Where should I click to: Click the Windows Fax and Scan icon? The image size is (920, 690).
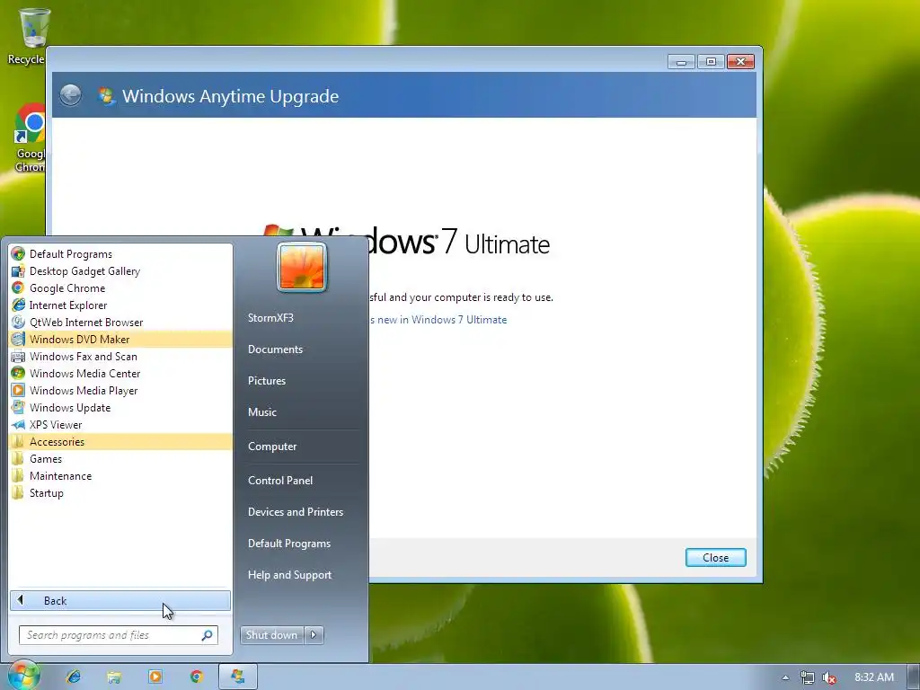tap(18, 356)
